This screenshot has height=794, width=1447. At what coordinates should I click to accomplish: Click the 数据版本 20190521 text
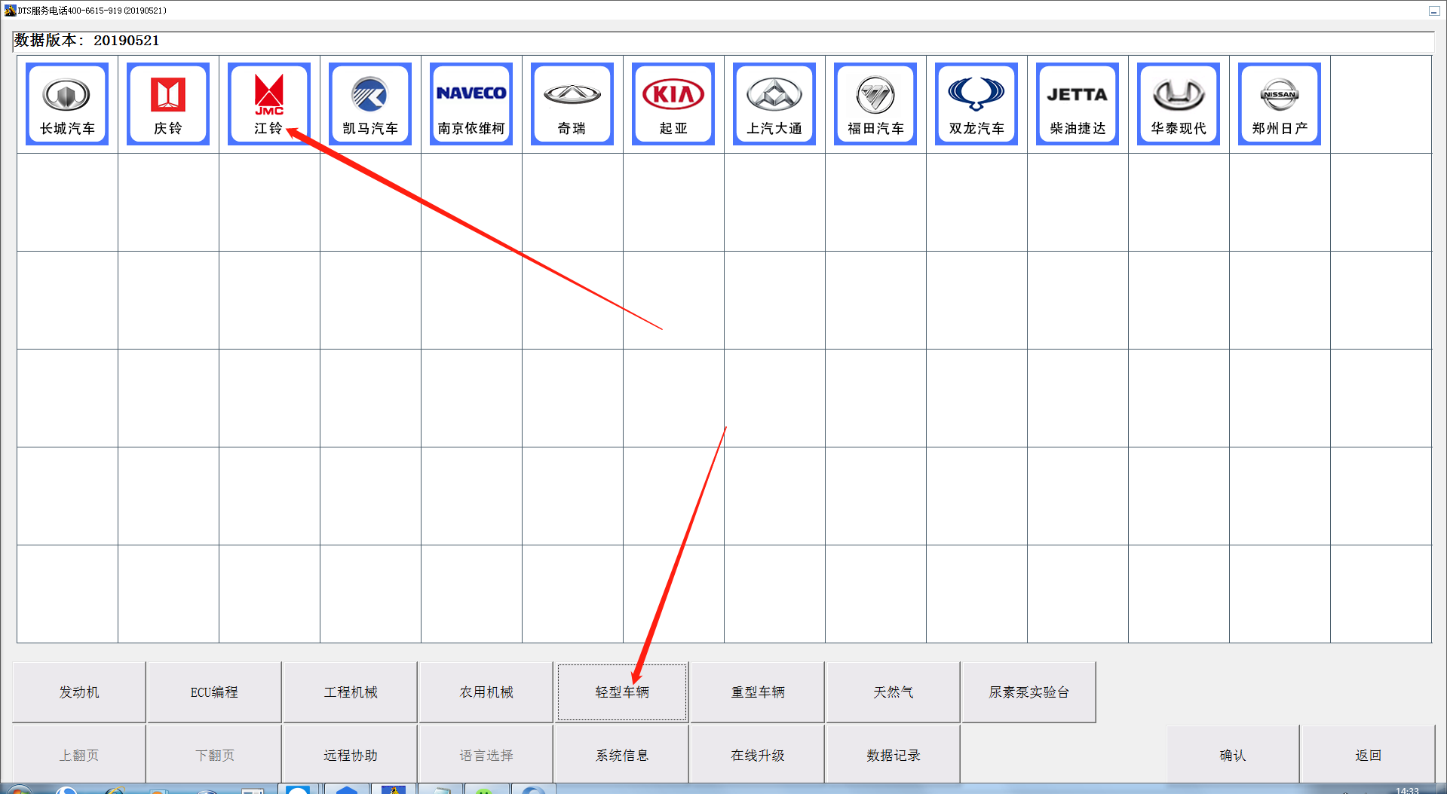coord(87,41)
